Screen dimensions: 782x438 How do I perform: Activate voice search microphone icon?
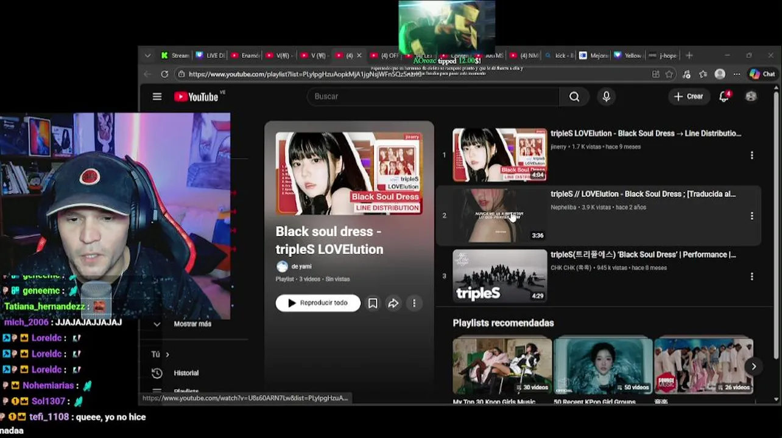tap(606, 97)
